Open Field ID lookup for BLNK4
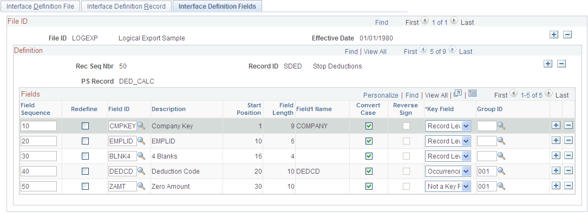Viewport: 588px width, 213px height. point(141,156)
